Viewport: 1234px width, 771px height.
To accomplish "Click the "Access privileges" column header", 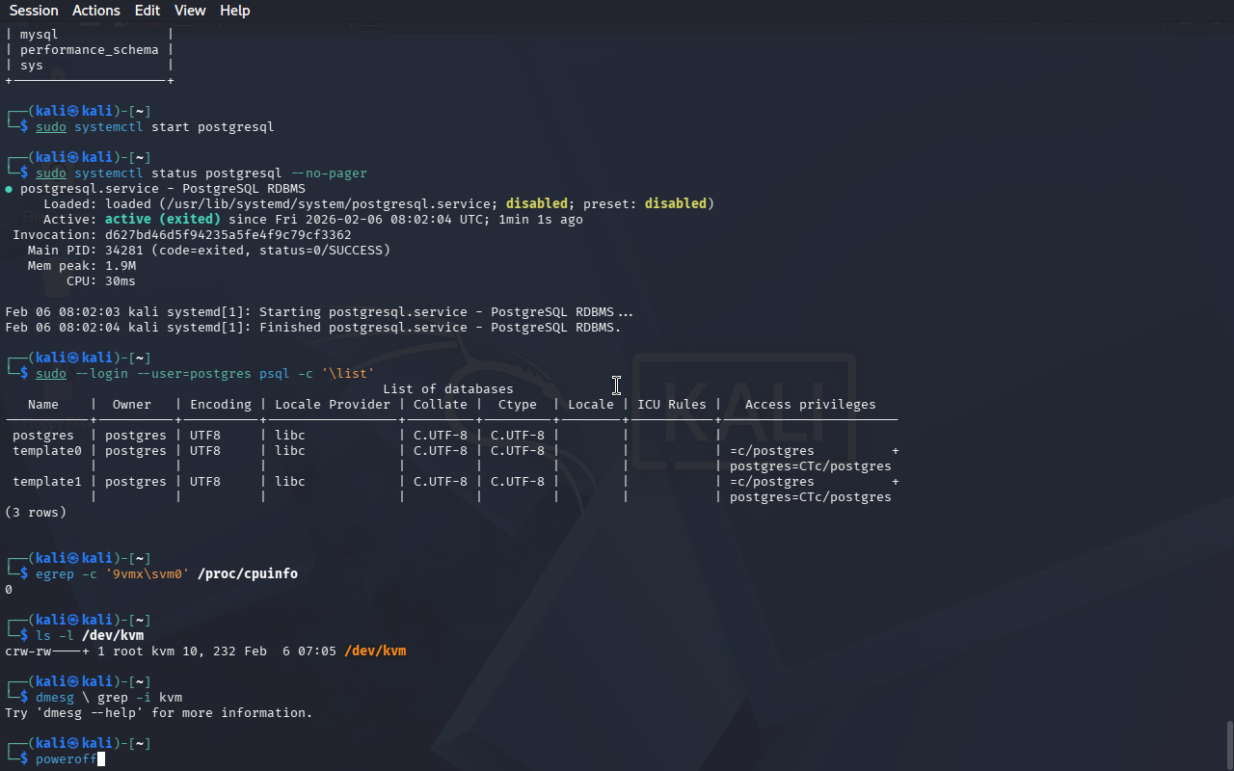I will pos(810,405).
